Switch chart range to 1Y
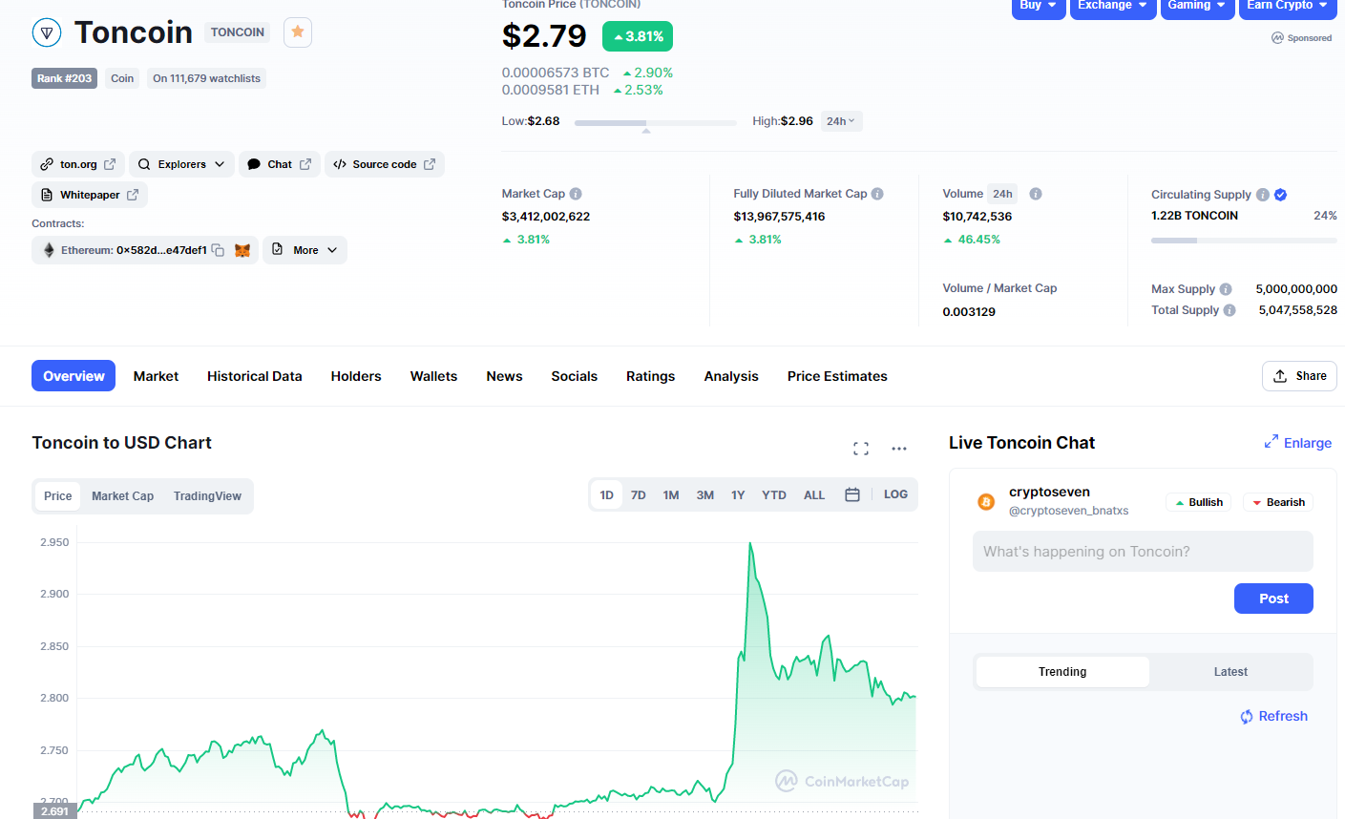The height and width of the screenshot is (819, 1345). point(738,495)
